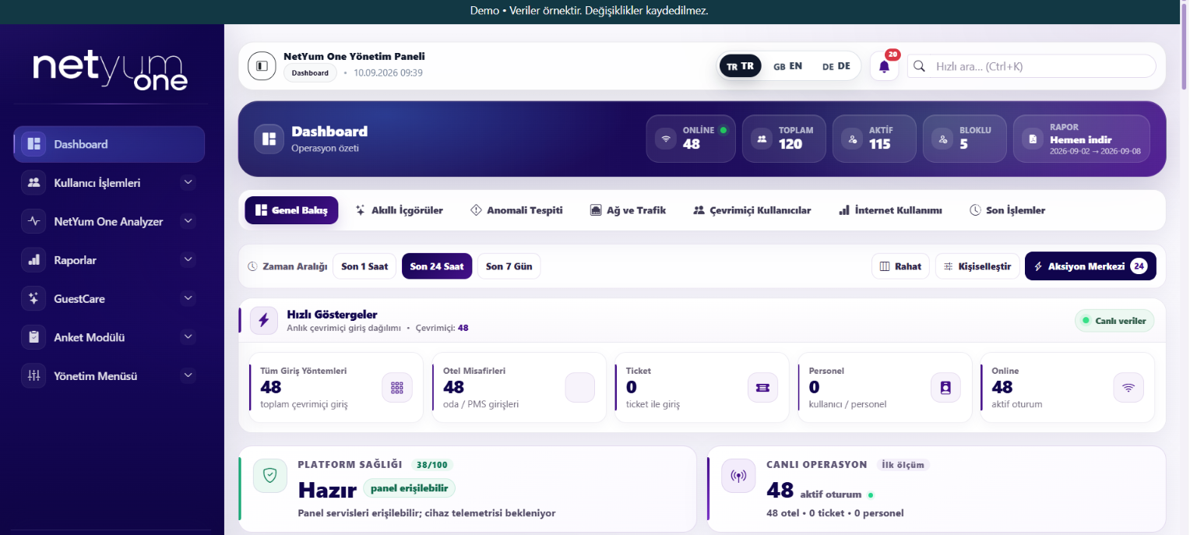Expand the Kullanıcı İşlemleri menu chevron

click(187, 182)
